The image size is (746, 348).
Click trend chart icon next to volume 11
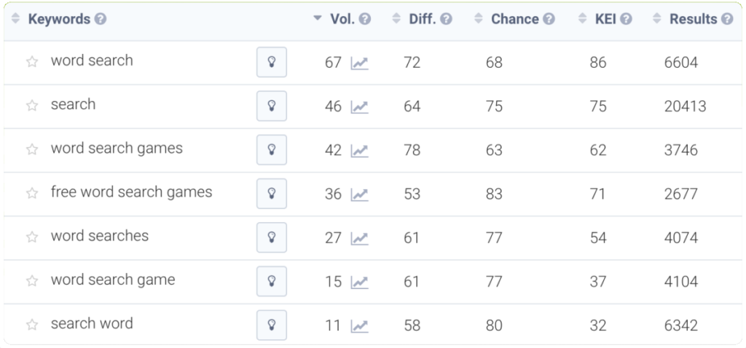click(x=359, y=326)
